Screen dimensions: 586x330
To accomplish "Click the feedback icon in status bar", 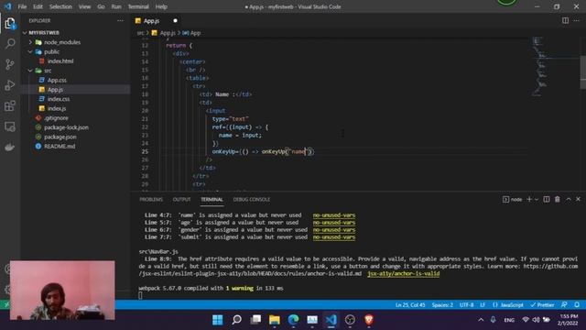I will coord(564,305).
